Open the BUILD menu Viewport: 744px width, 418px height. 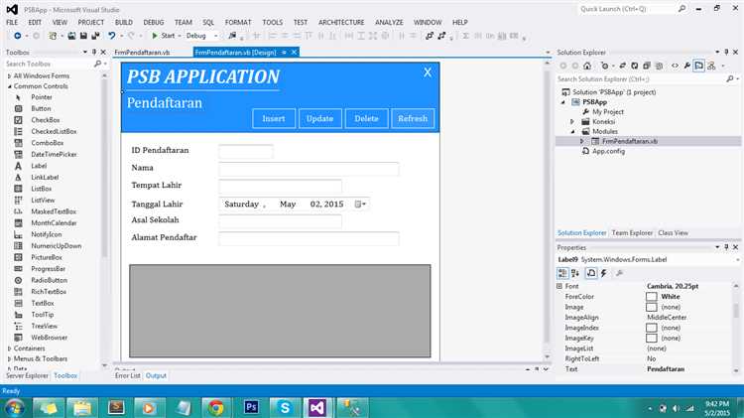tap(124, 22)
